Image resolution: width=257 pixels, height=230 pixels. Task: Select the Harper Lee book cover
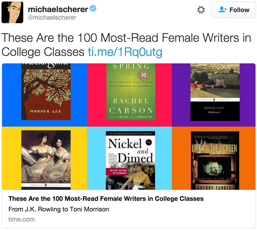[46, 92]
